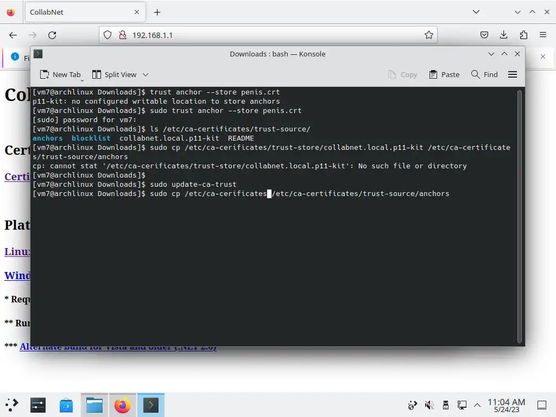Open the Firefox hamburger application menu
The width and height of the screenshot is (556, 417).
click(543, 35)
